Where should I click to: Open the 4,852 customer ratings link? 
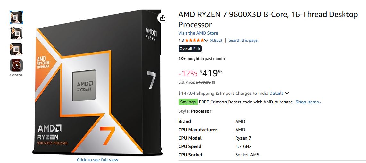click(216, 40)
